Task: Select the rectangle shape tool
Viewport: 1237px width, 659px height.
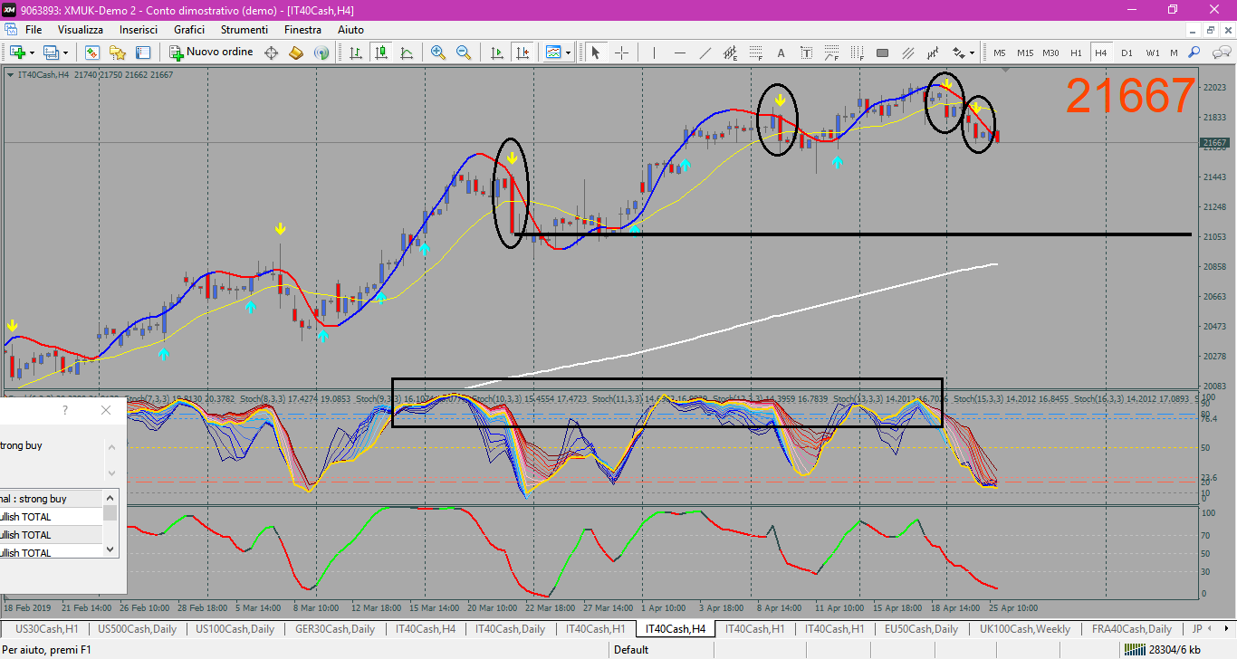Action: [x=882, y=53]
